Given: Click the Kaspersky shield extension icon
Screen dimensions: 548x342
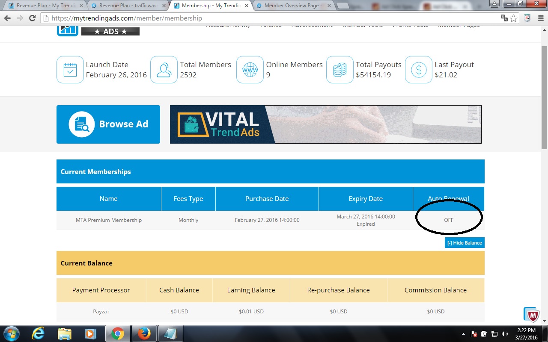Looking at the screenshot, I should pos(527,18).
